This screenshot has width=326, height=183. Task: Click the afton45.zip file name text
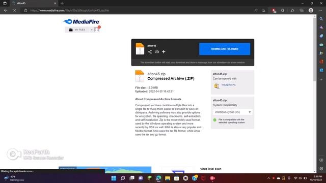pos(156,74)
